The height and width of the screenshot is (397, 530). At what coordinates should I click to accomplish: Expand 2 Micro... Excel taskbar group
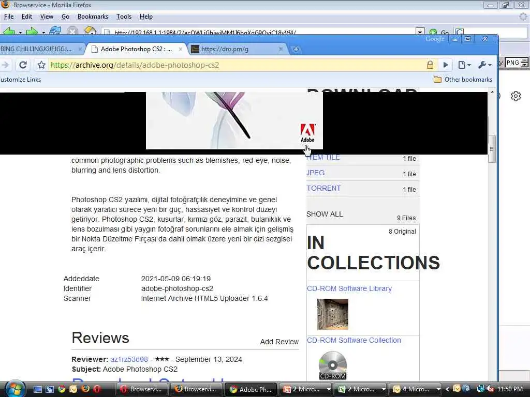[x=361, y=389]
